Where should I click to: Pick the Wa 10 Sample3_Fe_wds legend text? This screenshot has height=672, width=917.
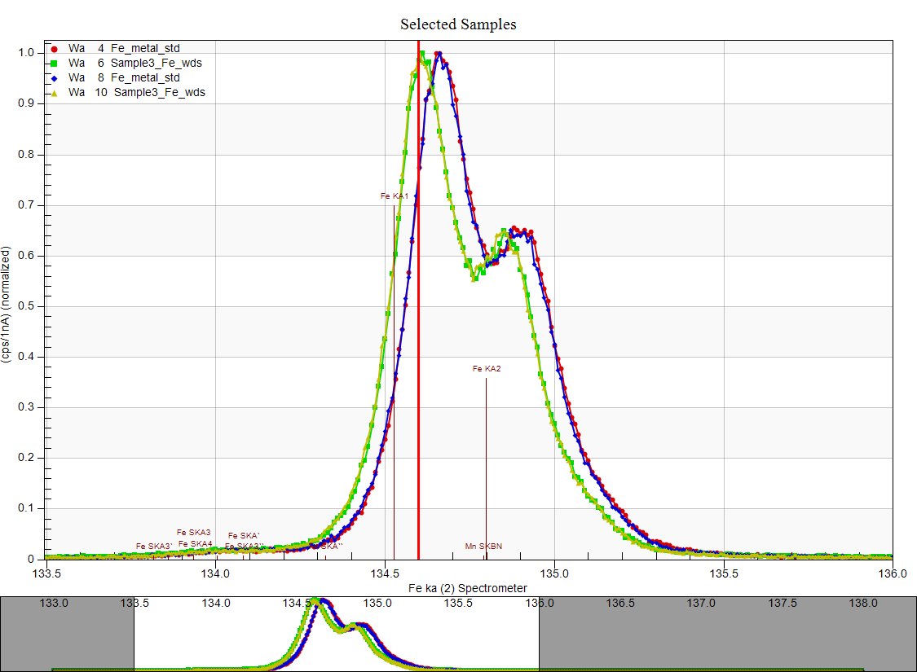pos(136,93)
